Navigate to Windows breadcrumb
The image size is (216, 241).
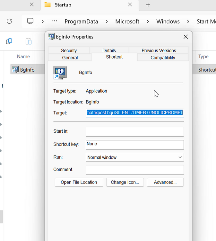click(168, 22)
